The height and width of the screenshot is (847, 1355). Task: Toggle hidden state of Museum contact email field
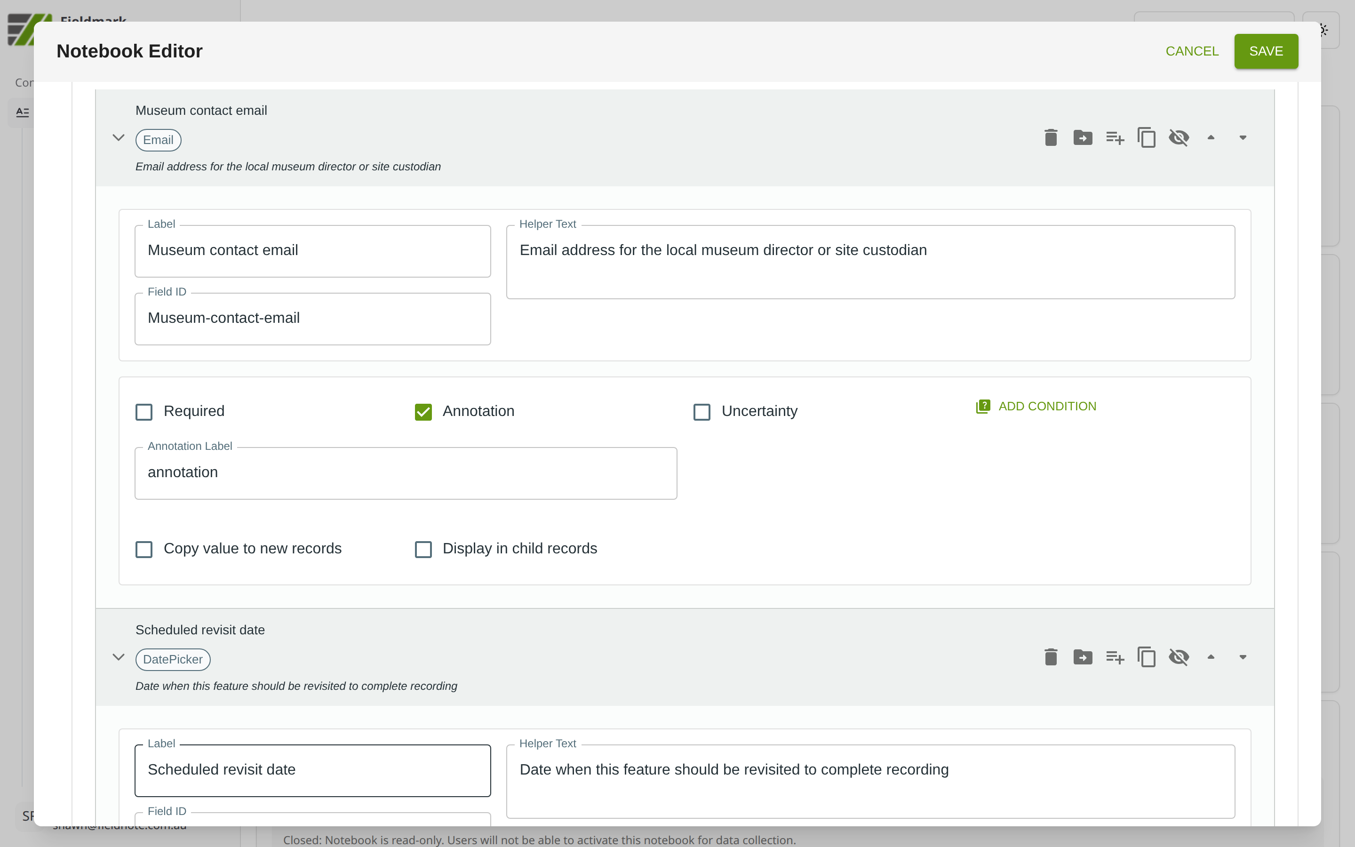[1179, 138]
